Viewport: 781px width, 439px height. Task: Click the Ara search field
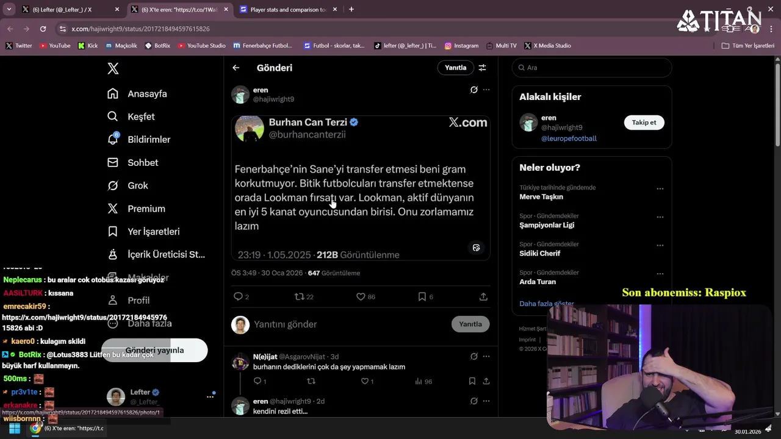coord(592,68)
